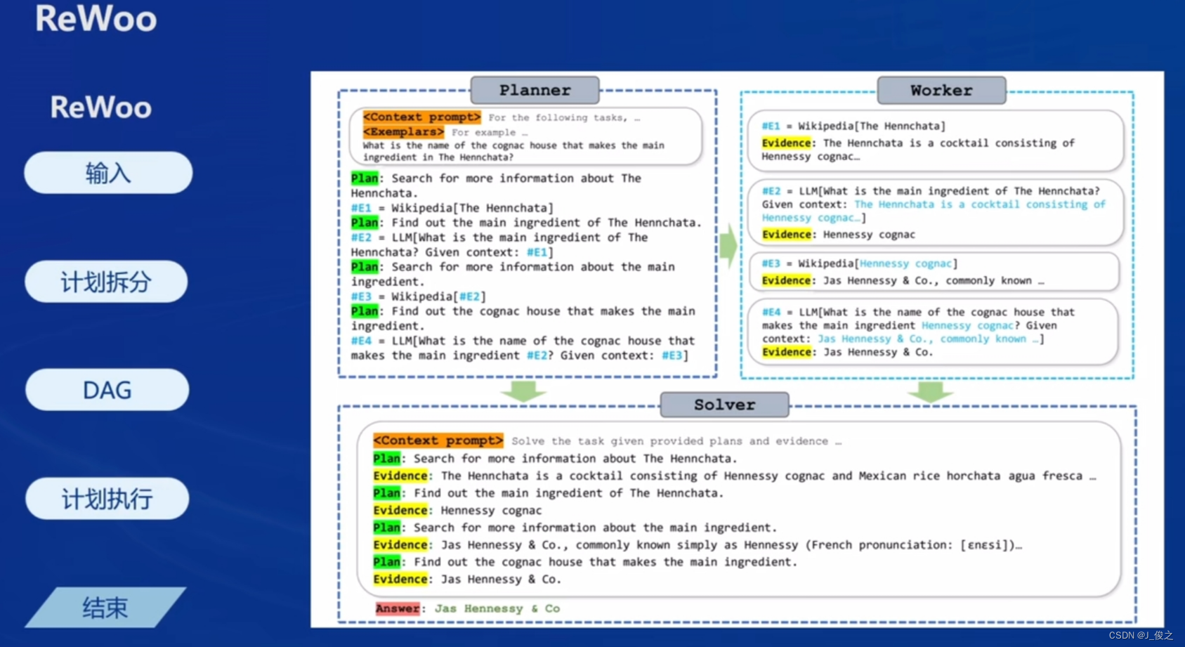Click the orange Exemplars tag
The height and width of the screenshot is (647, 1185).
pos(403,132)
